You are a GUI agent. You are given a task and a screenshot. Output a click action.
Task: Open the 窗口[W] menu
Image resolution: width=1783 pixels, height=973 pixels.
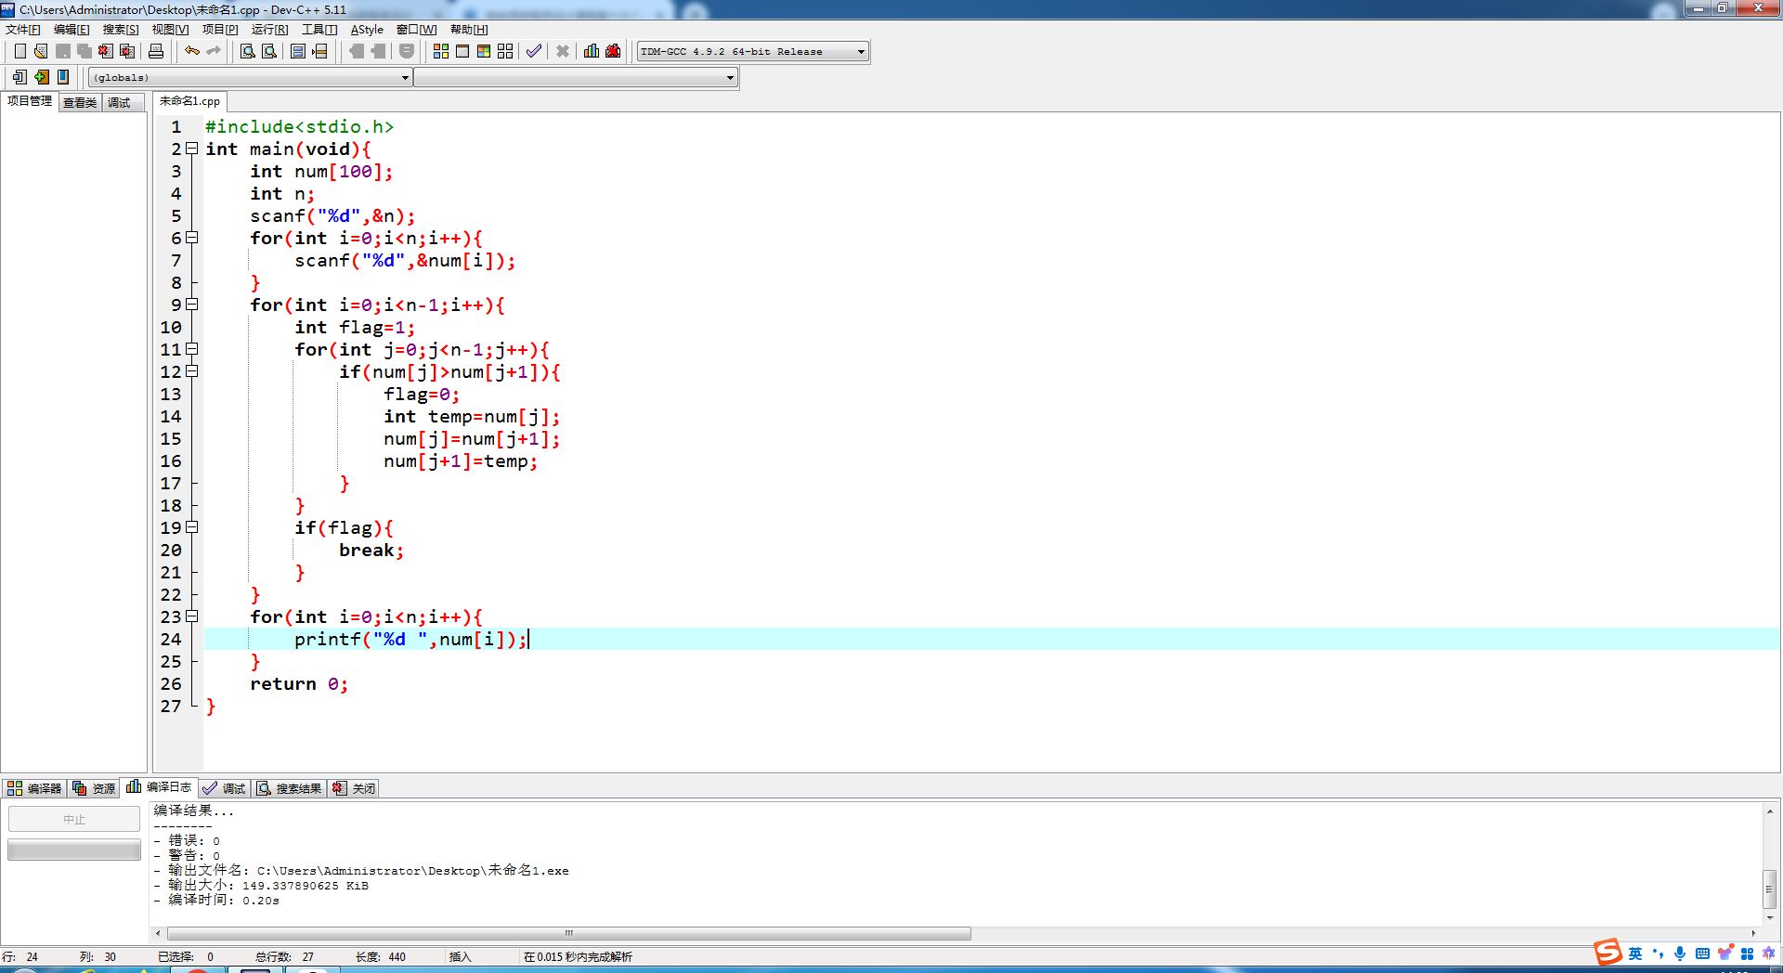pos(416,30)
